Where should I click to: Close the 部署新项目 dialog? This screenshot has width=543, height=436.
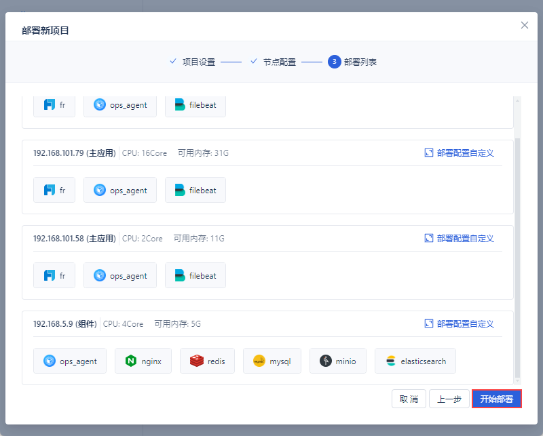pyautogui.click(x=524, y=25)
